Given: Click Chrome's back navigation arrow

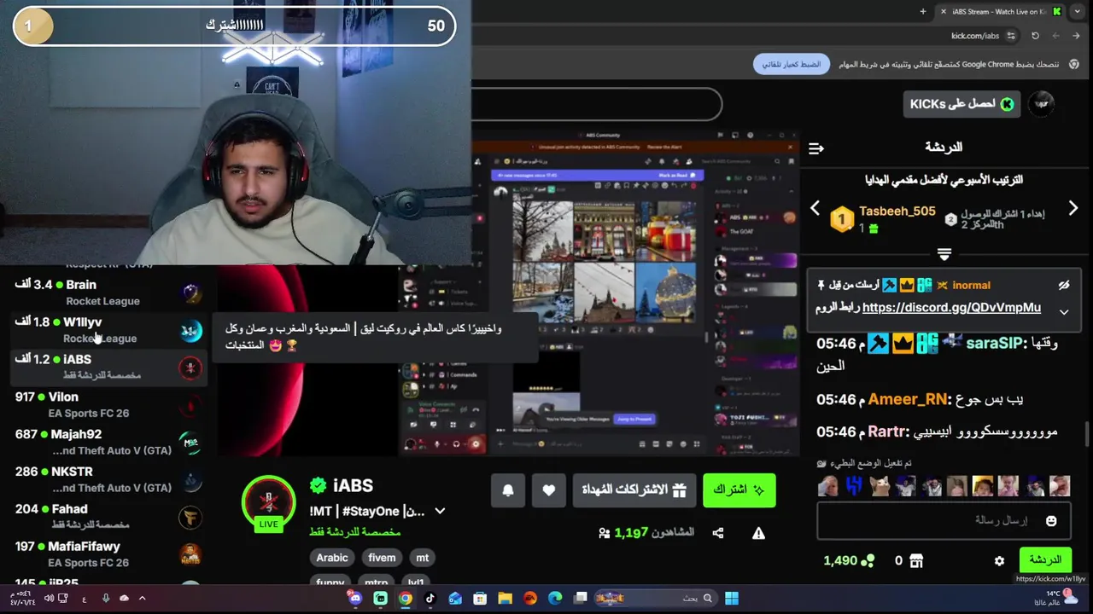Looking at the screenshot, I should click(1076, 36).
